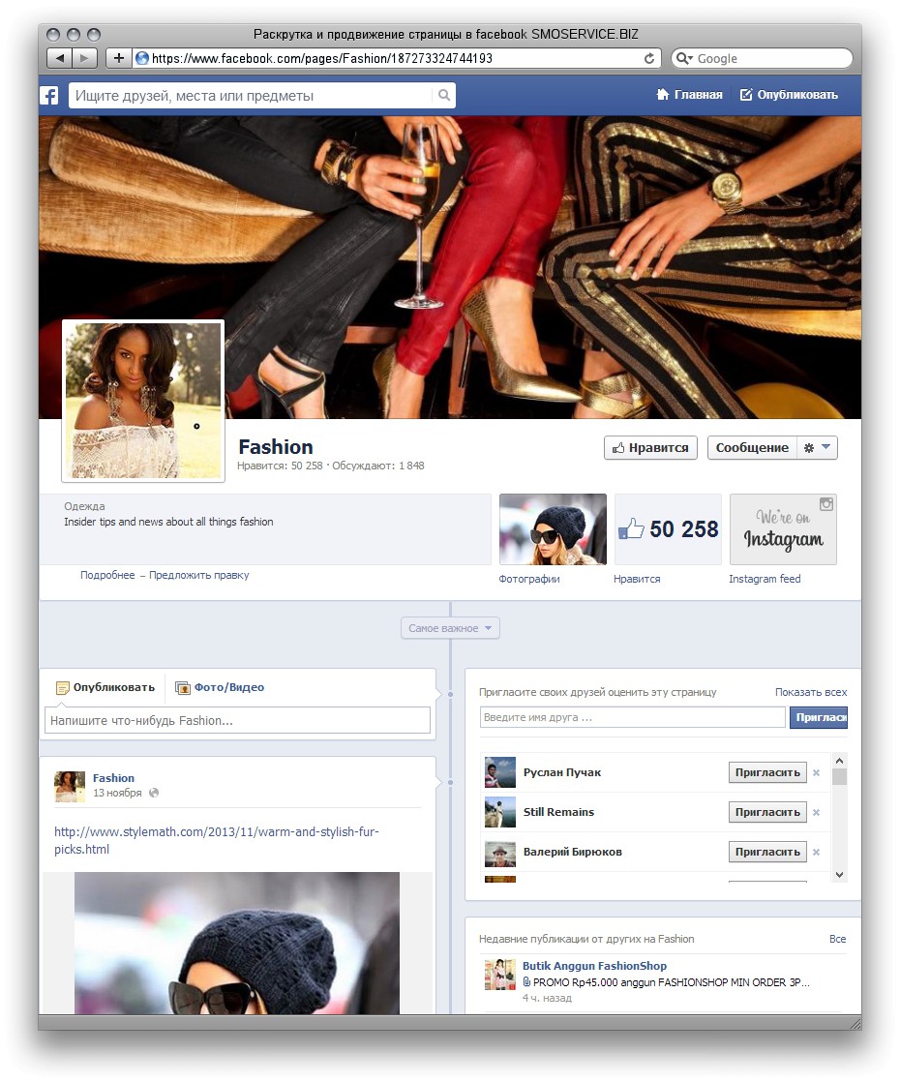Go forward with the browser forward arrow
This screenshot has height=1083, width=900.
(x=85, y=58)
